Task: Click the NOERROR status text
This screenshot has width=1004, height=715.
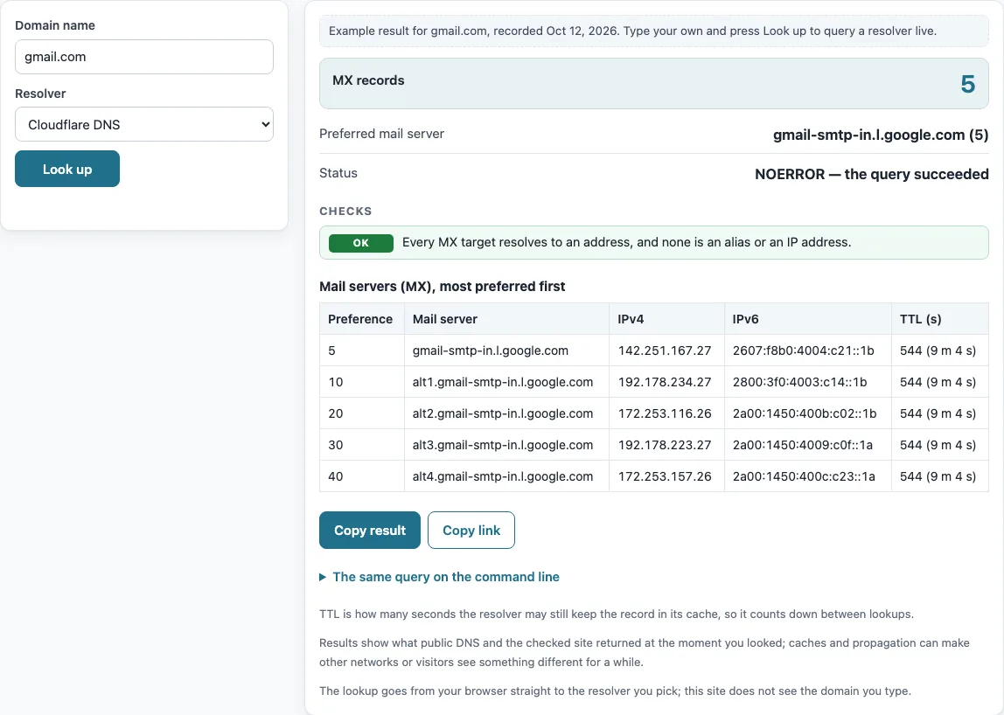Action: [871, 174]
